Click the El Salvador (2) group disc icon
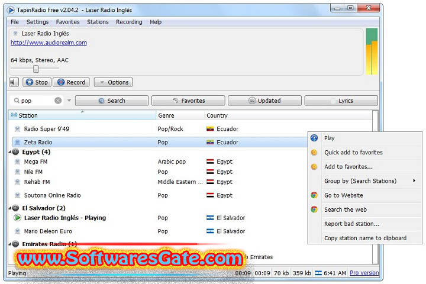Image resolution: width=426 pixels, height=284 pixels. tap(16, 208)
